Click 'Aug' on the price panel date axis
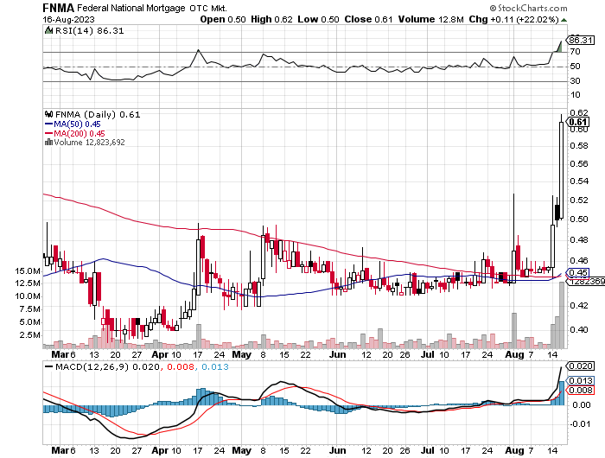The width and height of the screenshot is (605, 458). [515, 354]
